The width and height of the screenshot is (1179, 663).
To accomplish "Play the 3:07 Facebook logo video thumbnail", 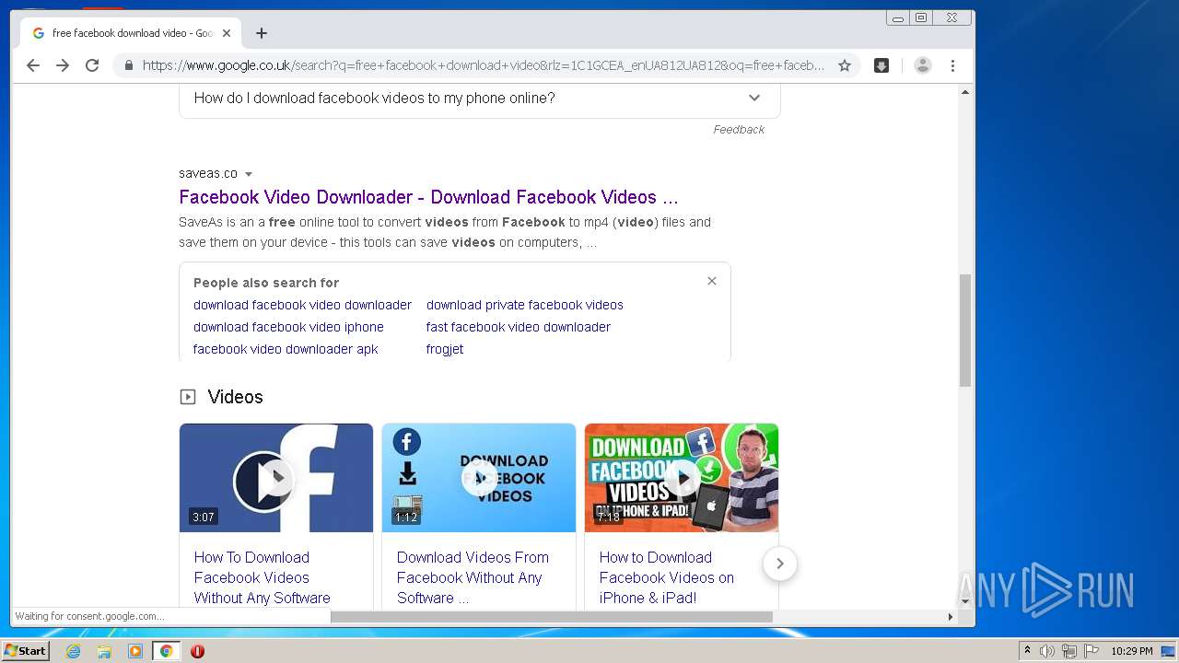I will pos(276,478).
